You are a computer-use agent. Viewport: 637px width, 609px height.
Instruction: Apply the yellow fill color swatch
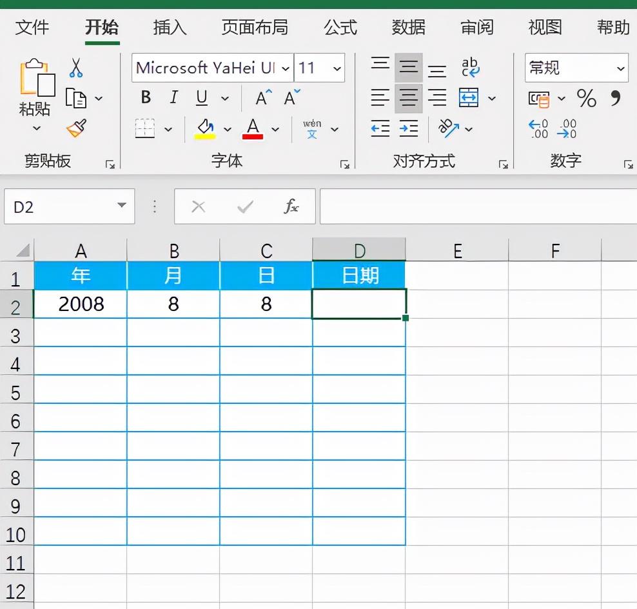(x=205, y=128)
